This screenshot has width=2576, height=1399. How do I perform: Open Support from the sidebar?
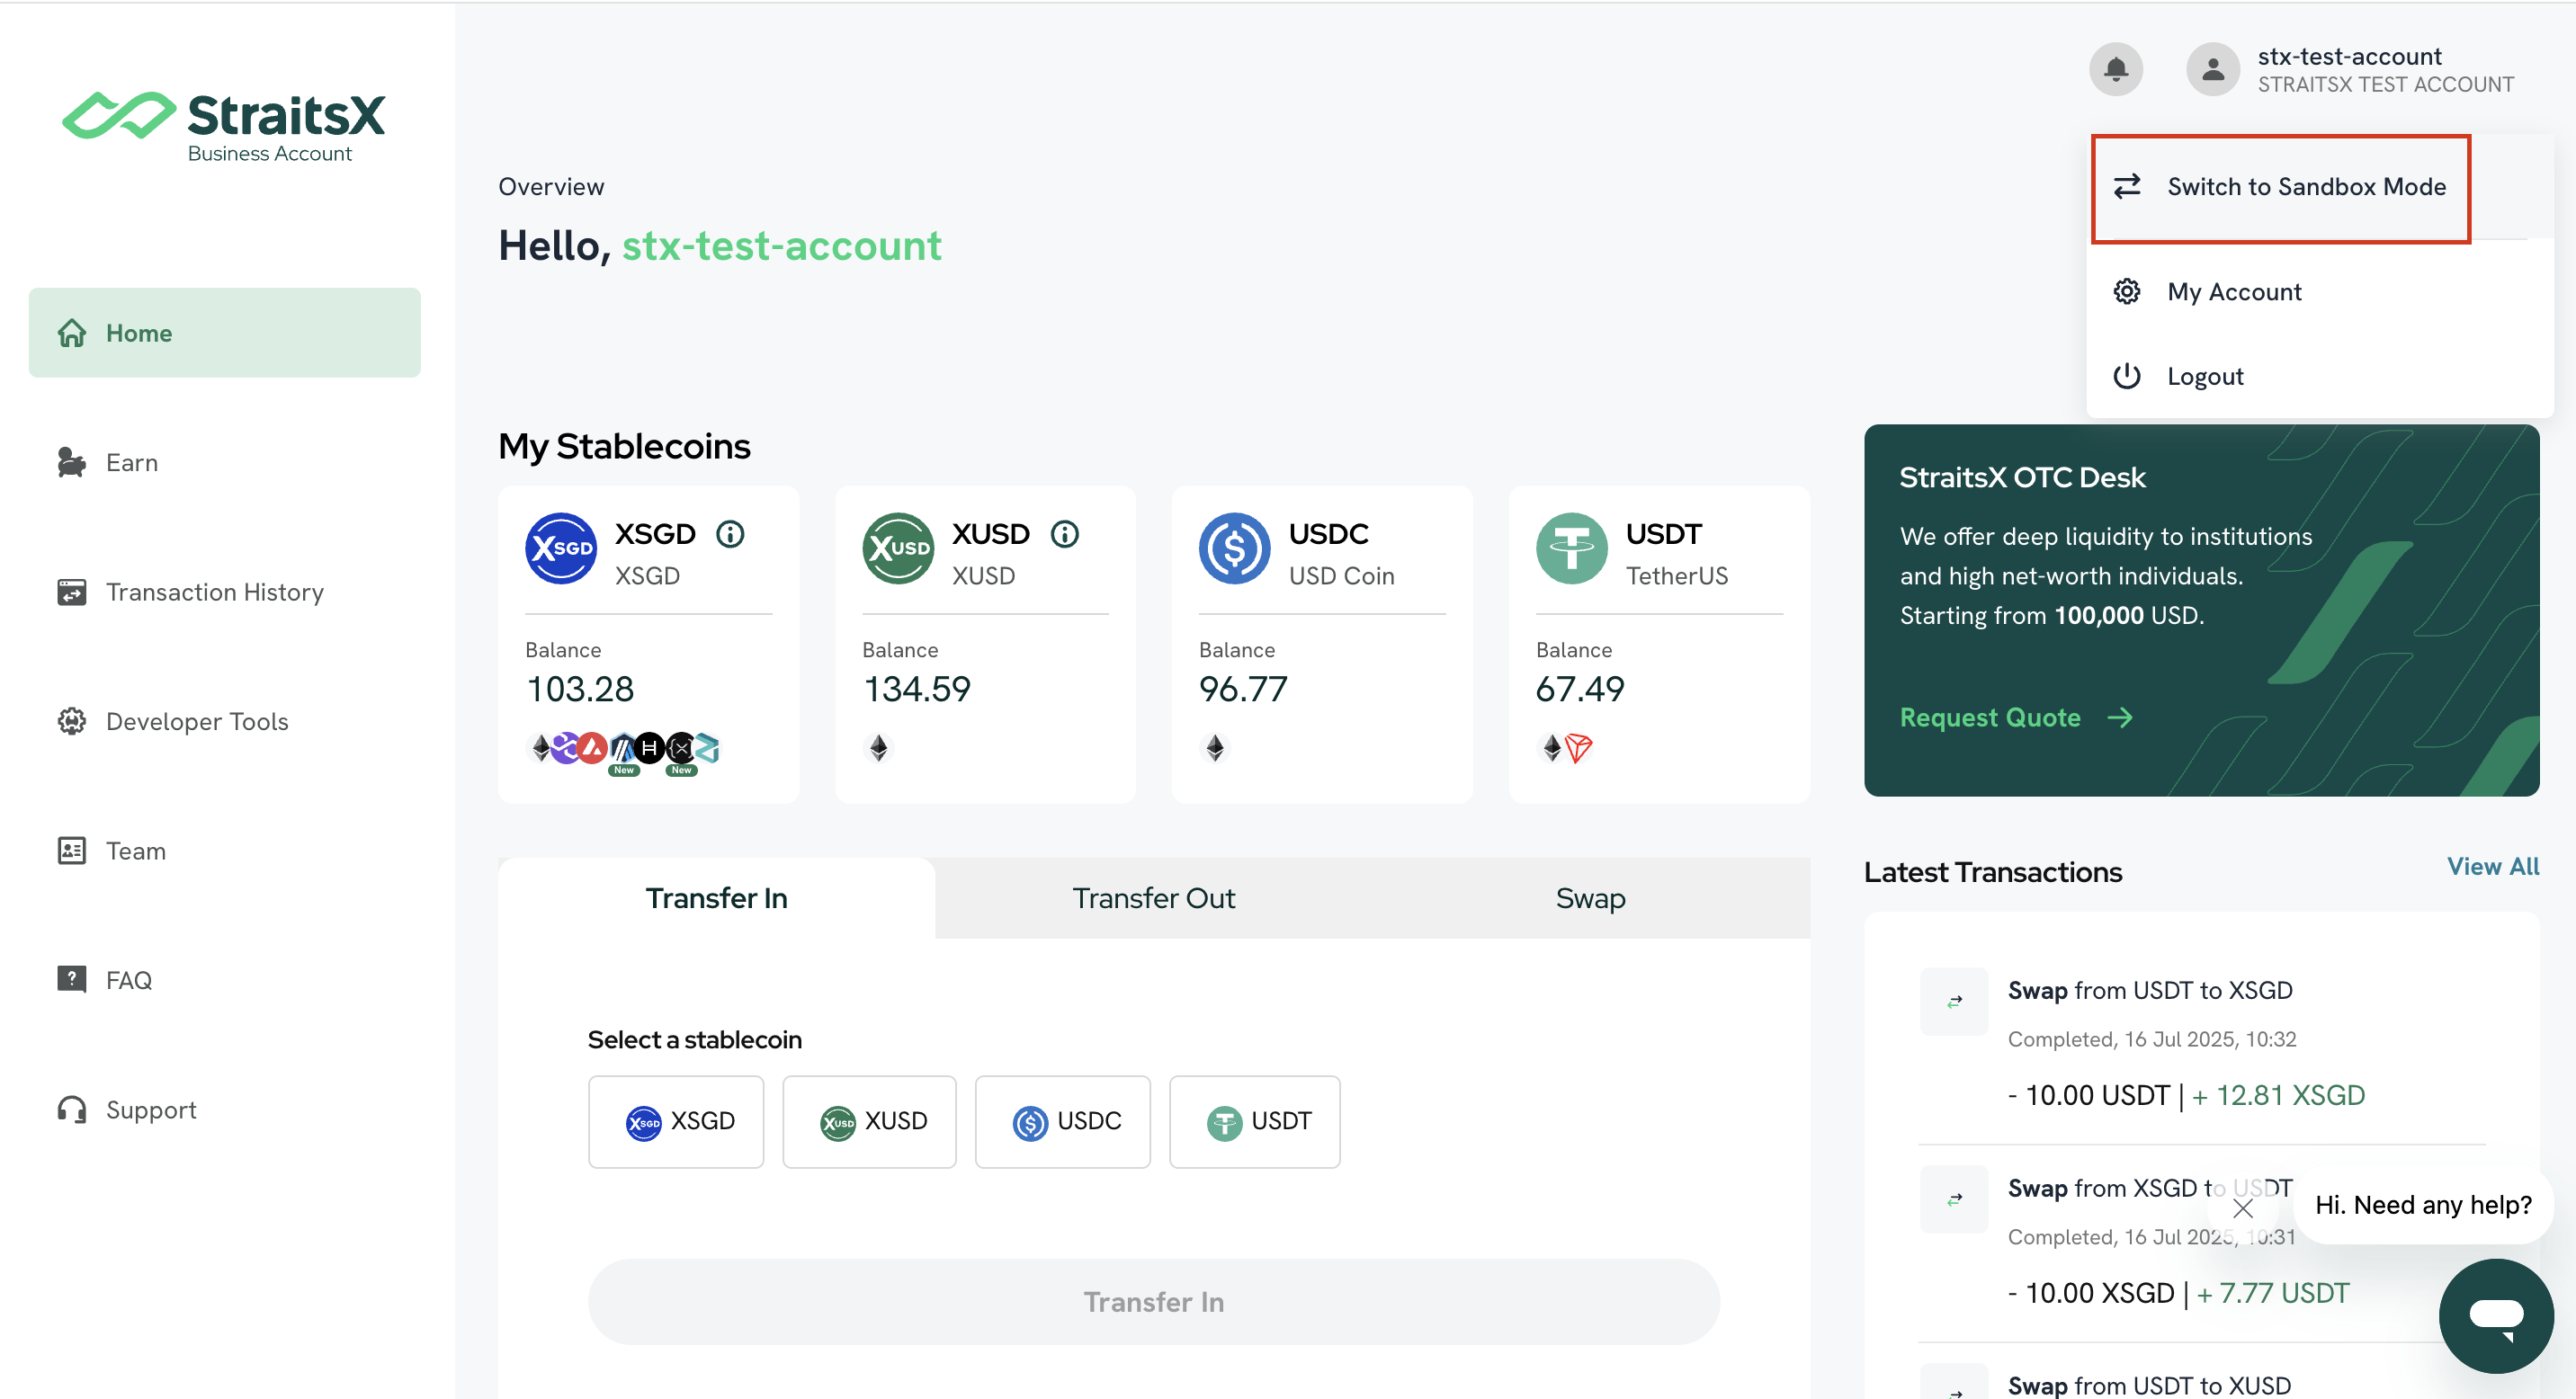click(x=224, y=1109)
